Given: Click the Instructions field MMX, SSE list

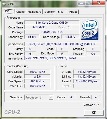Looking at the screenshot, I should pyautogui.click(x=62, y=58).
